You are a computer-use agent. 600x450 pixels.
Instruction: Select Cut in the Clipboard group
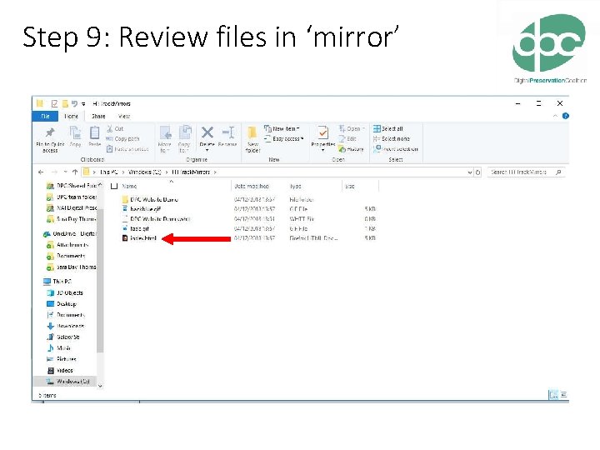pos(115,128)
